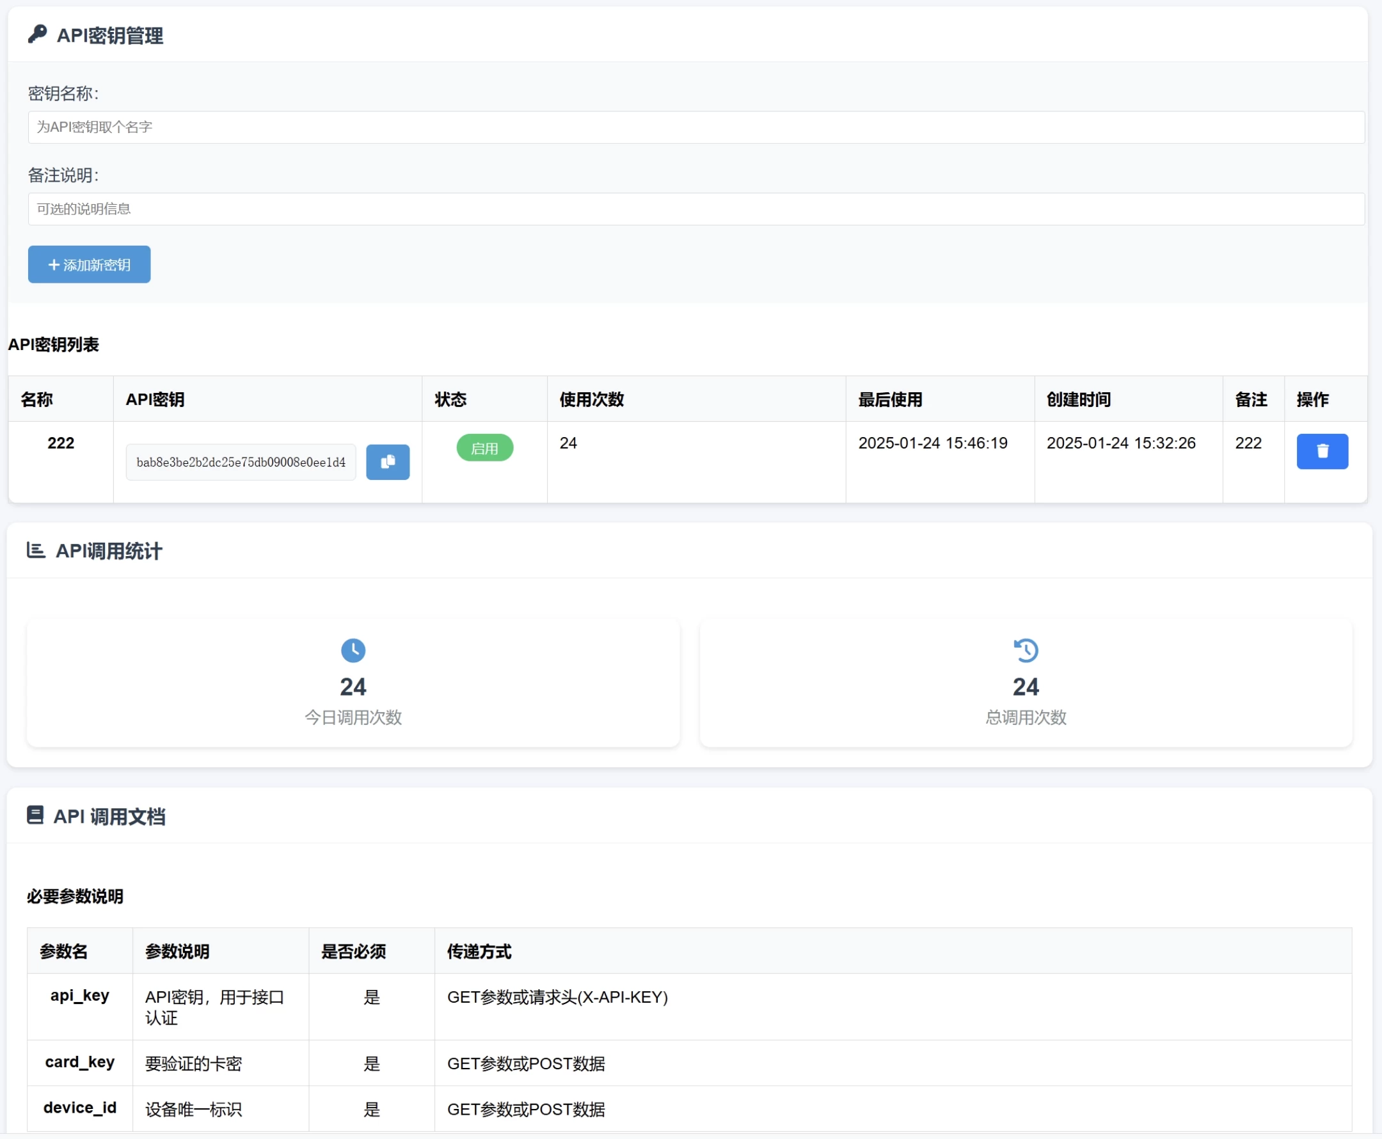Click the 添加新密钥 button

pyautogui.click(x=89, y=264)
